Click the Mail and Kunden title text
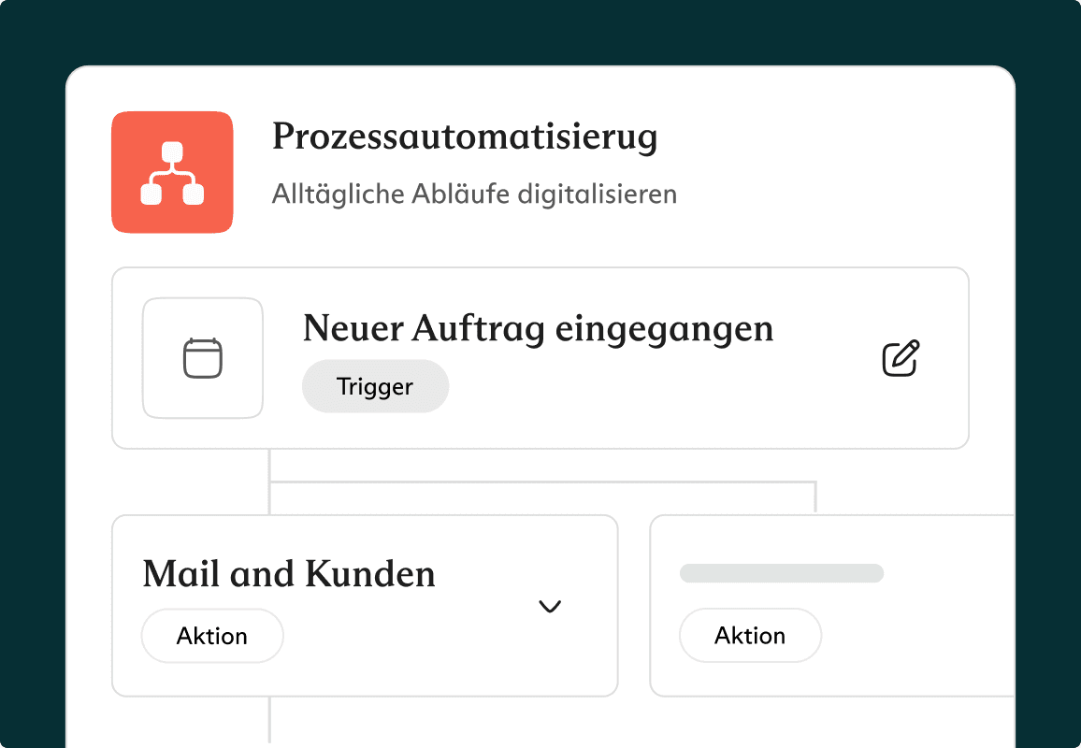The height and width of the screenshot is (748, 1081). [289, 573]
